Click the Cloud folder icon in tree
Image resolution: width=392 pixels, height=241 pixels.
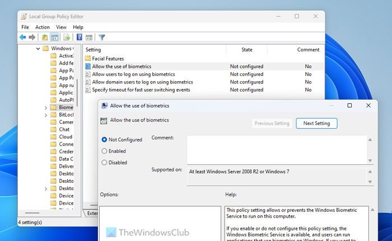[x=53, y=137]
